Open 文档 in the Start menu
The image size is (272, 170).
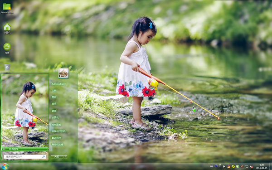point(54,91)
